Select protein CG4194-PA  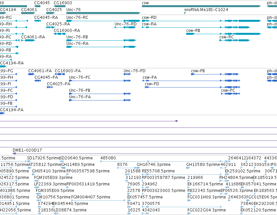click(2, 113)
